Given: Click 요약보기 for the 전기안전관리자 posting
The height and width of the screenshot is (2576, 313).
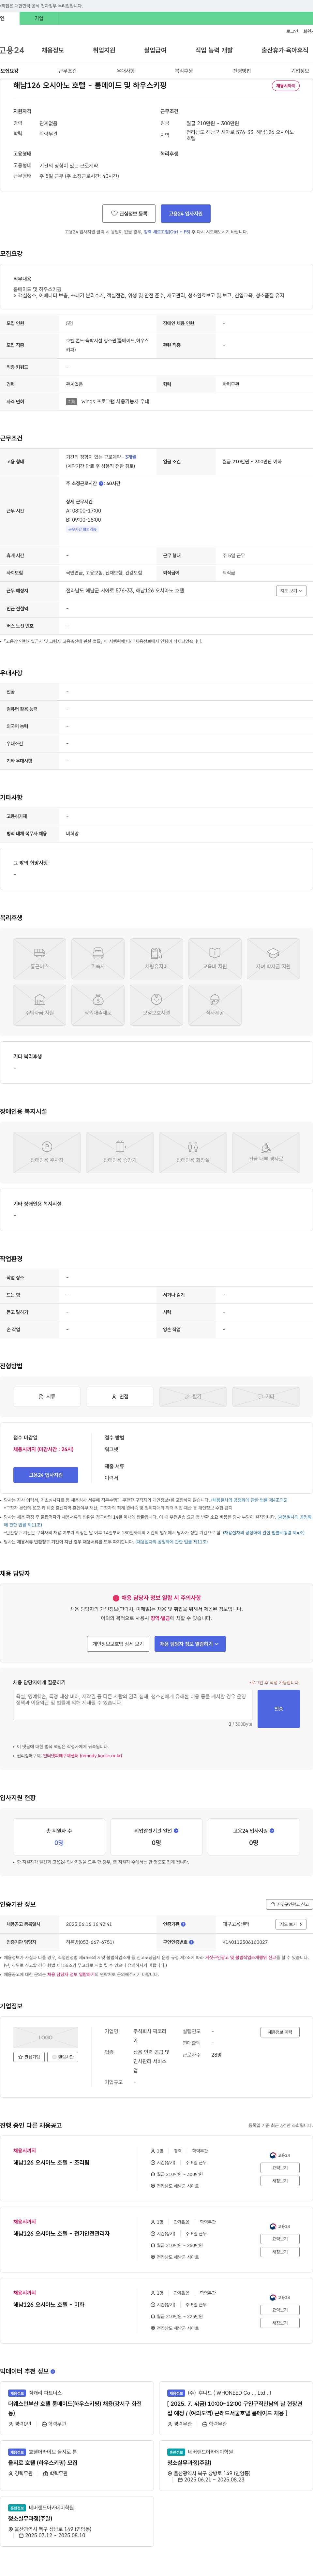Looking at the screenshot, I should tap(280, 2239).
